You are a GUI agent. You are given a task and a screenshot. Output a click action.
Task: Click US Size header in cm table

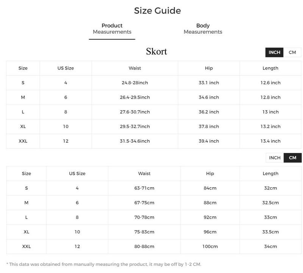pyautogui.click(x=77, y=174)
